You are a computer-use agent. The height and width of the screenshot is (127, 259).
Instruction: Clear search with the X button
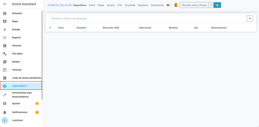[x=250, y=18]
